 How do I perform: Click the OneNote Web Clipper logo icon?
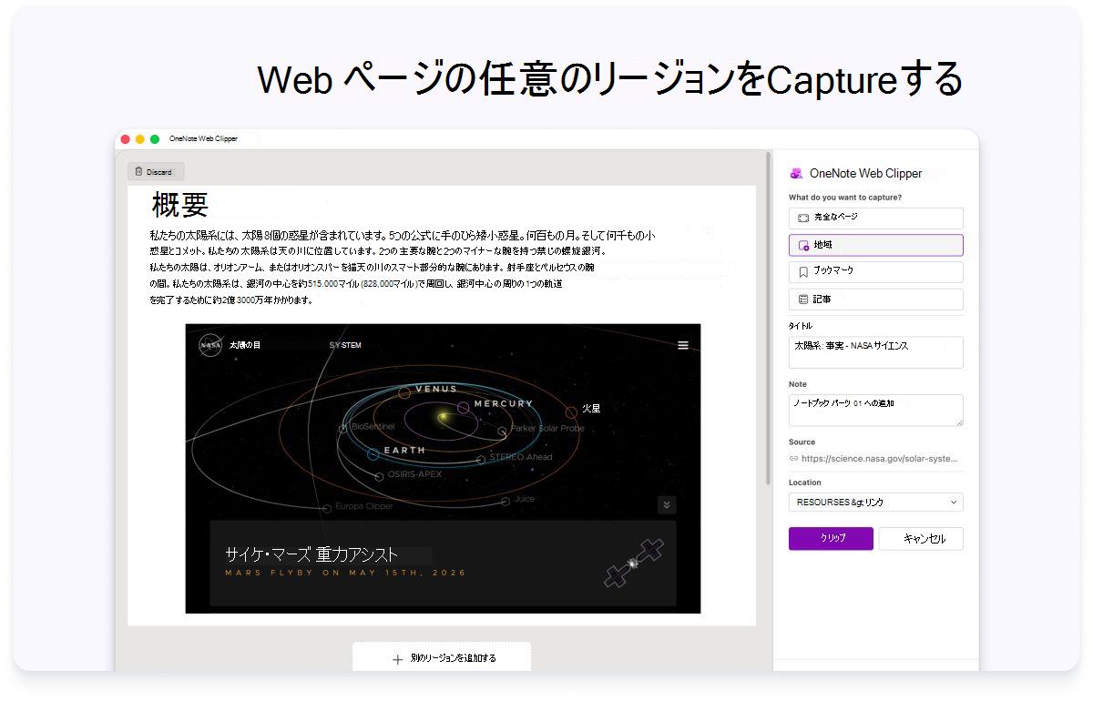tap(796, 173)
